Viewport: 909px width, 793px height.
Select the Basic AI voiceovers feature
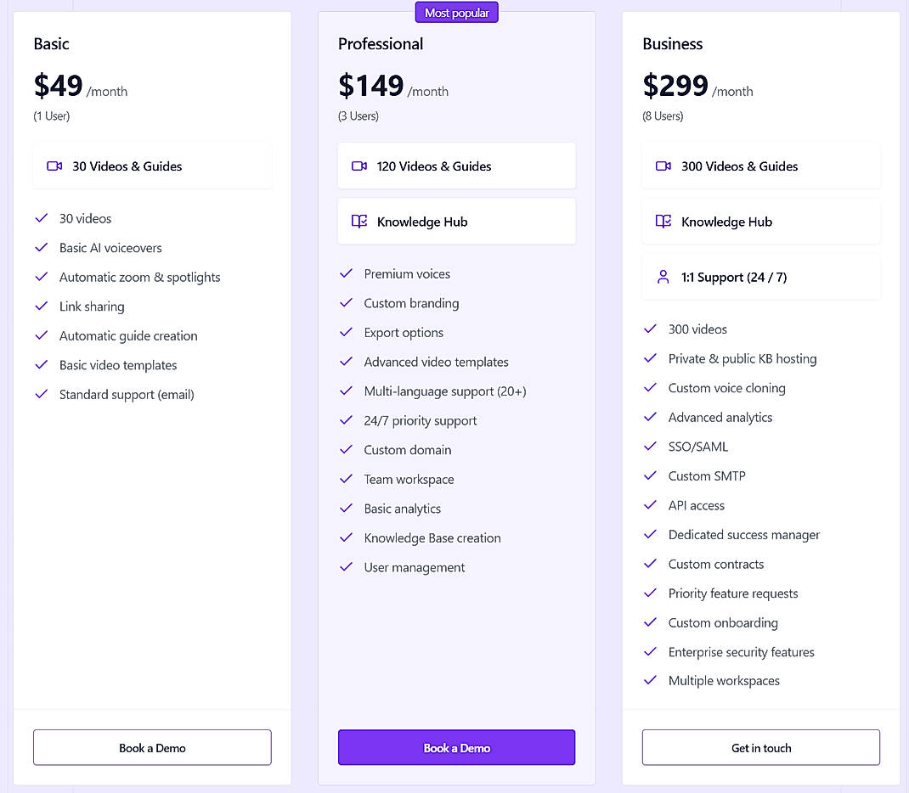(x=110, y=247)
